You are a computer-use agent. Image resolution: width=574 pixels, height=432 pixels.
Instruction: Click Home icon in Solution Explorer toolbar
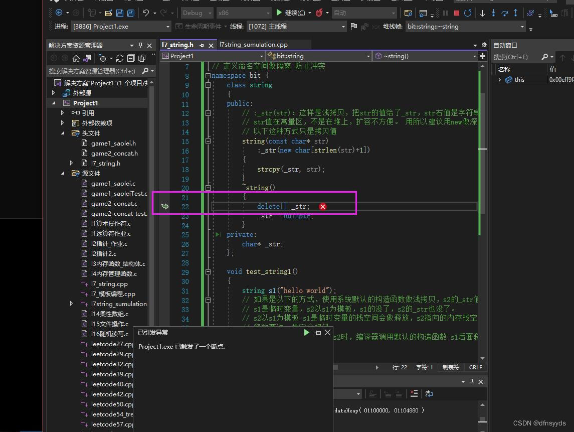tap(76, 58)
